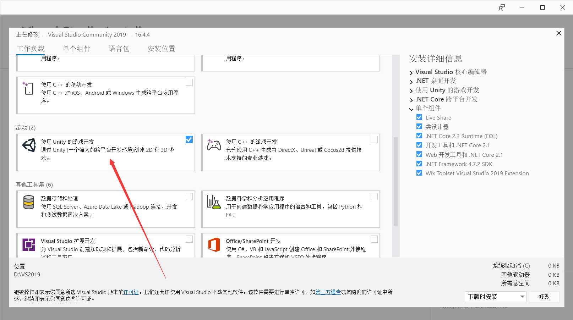Uncheck Web 开发工具和 .NET Core 2.1
Image resolution: width=573 pixels, height=320 pixels.
pos(419,154)
